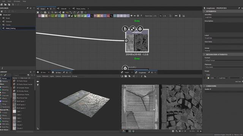The image size is (243, 136).
Task: Click the camera icon in 3D view sidebar
Action: pos(38,82)
